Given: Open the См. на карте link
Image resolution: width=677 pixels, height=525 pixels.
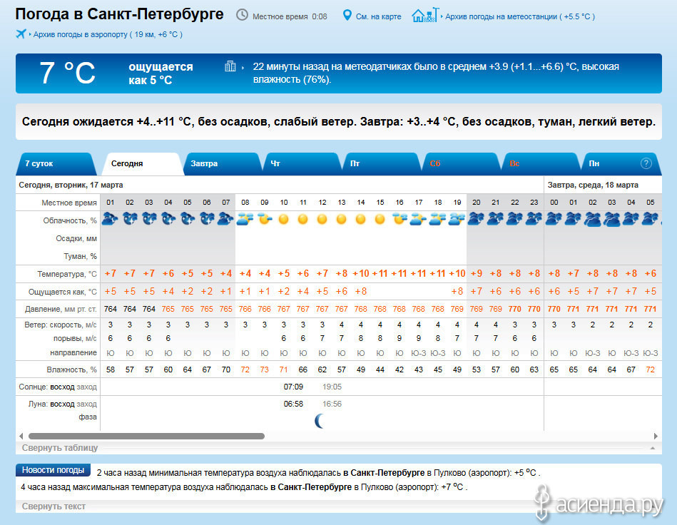Looking at the screenshot, I should (x=378, y=16).
